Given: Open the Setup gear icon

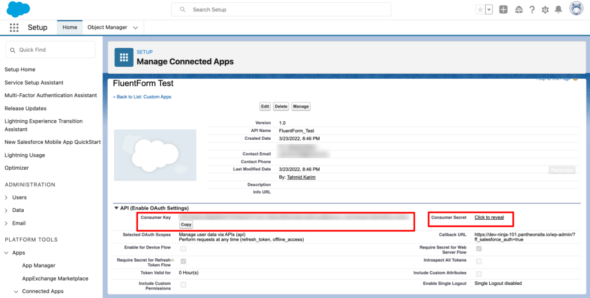Looking at the screenshot, I should 545,10.
